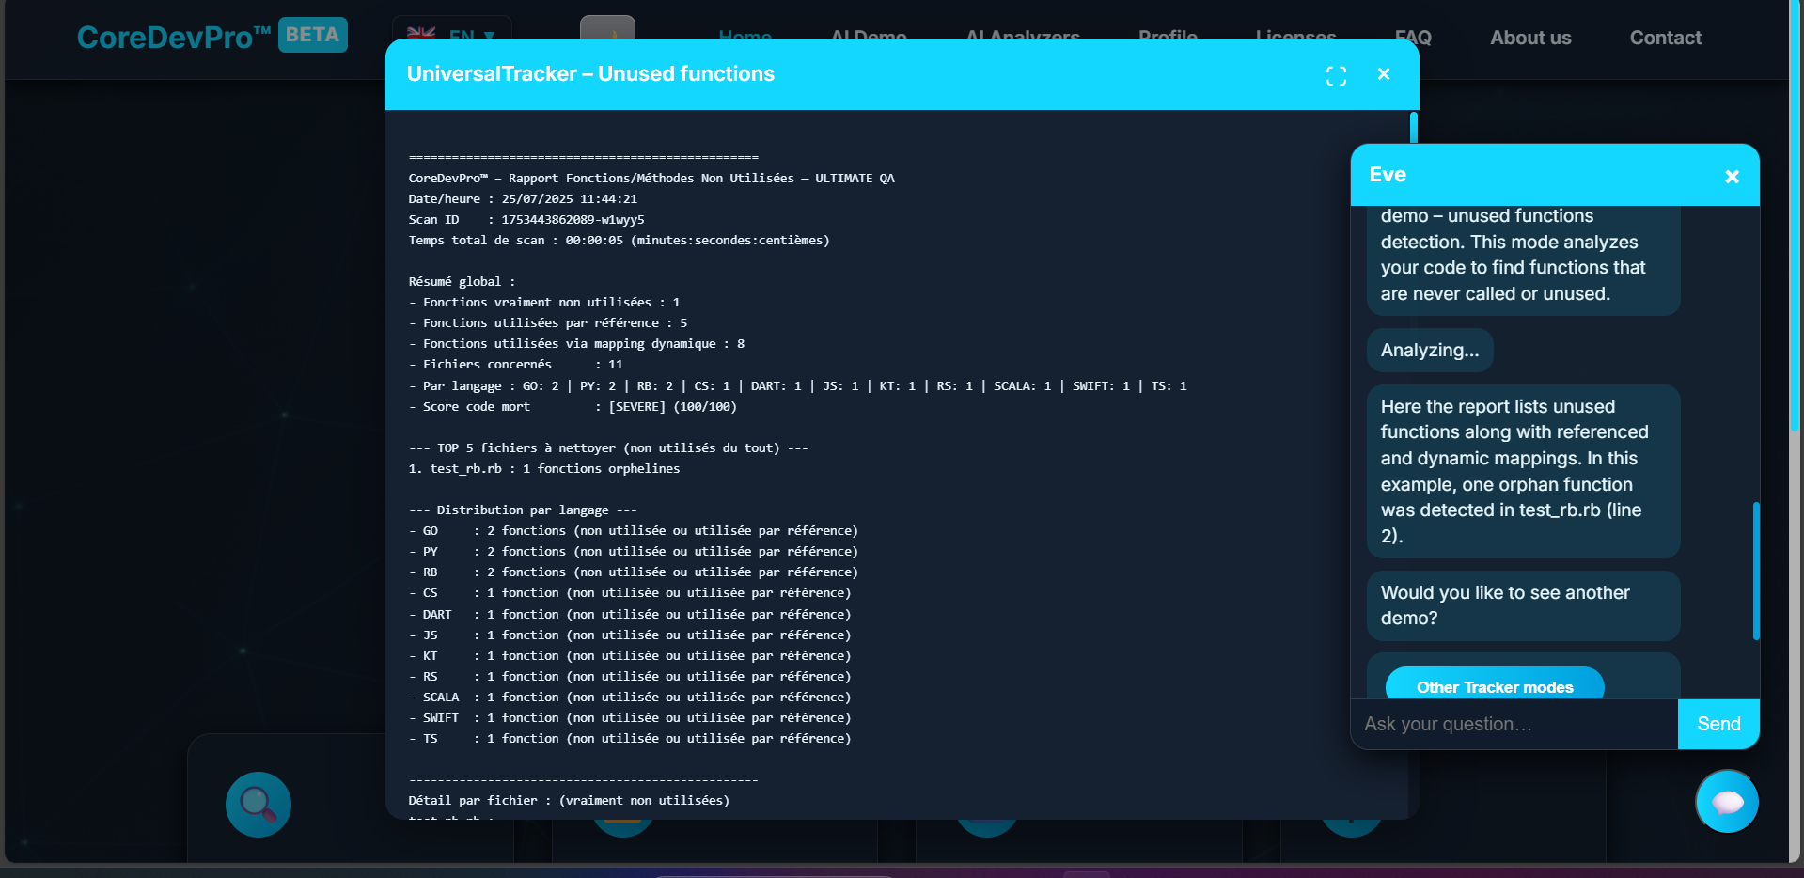The width and height of the screenshot is (1804, 878).
Task: Open the About us page
Action: (x=1530, y=38)
